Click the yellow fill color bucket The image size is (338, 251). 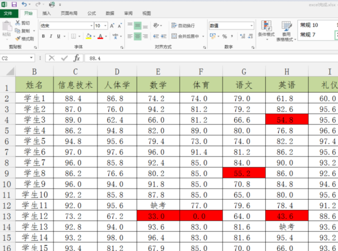[x=87, y=37]
